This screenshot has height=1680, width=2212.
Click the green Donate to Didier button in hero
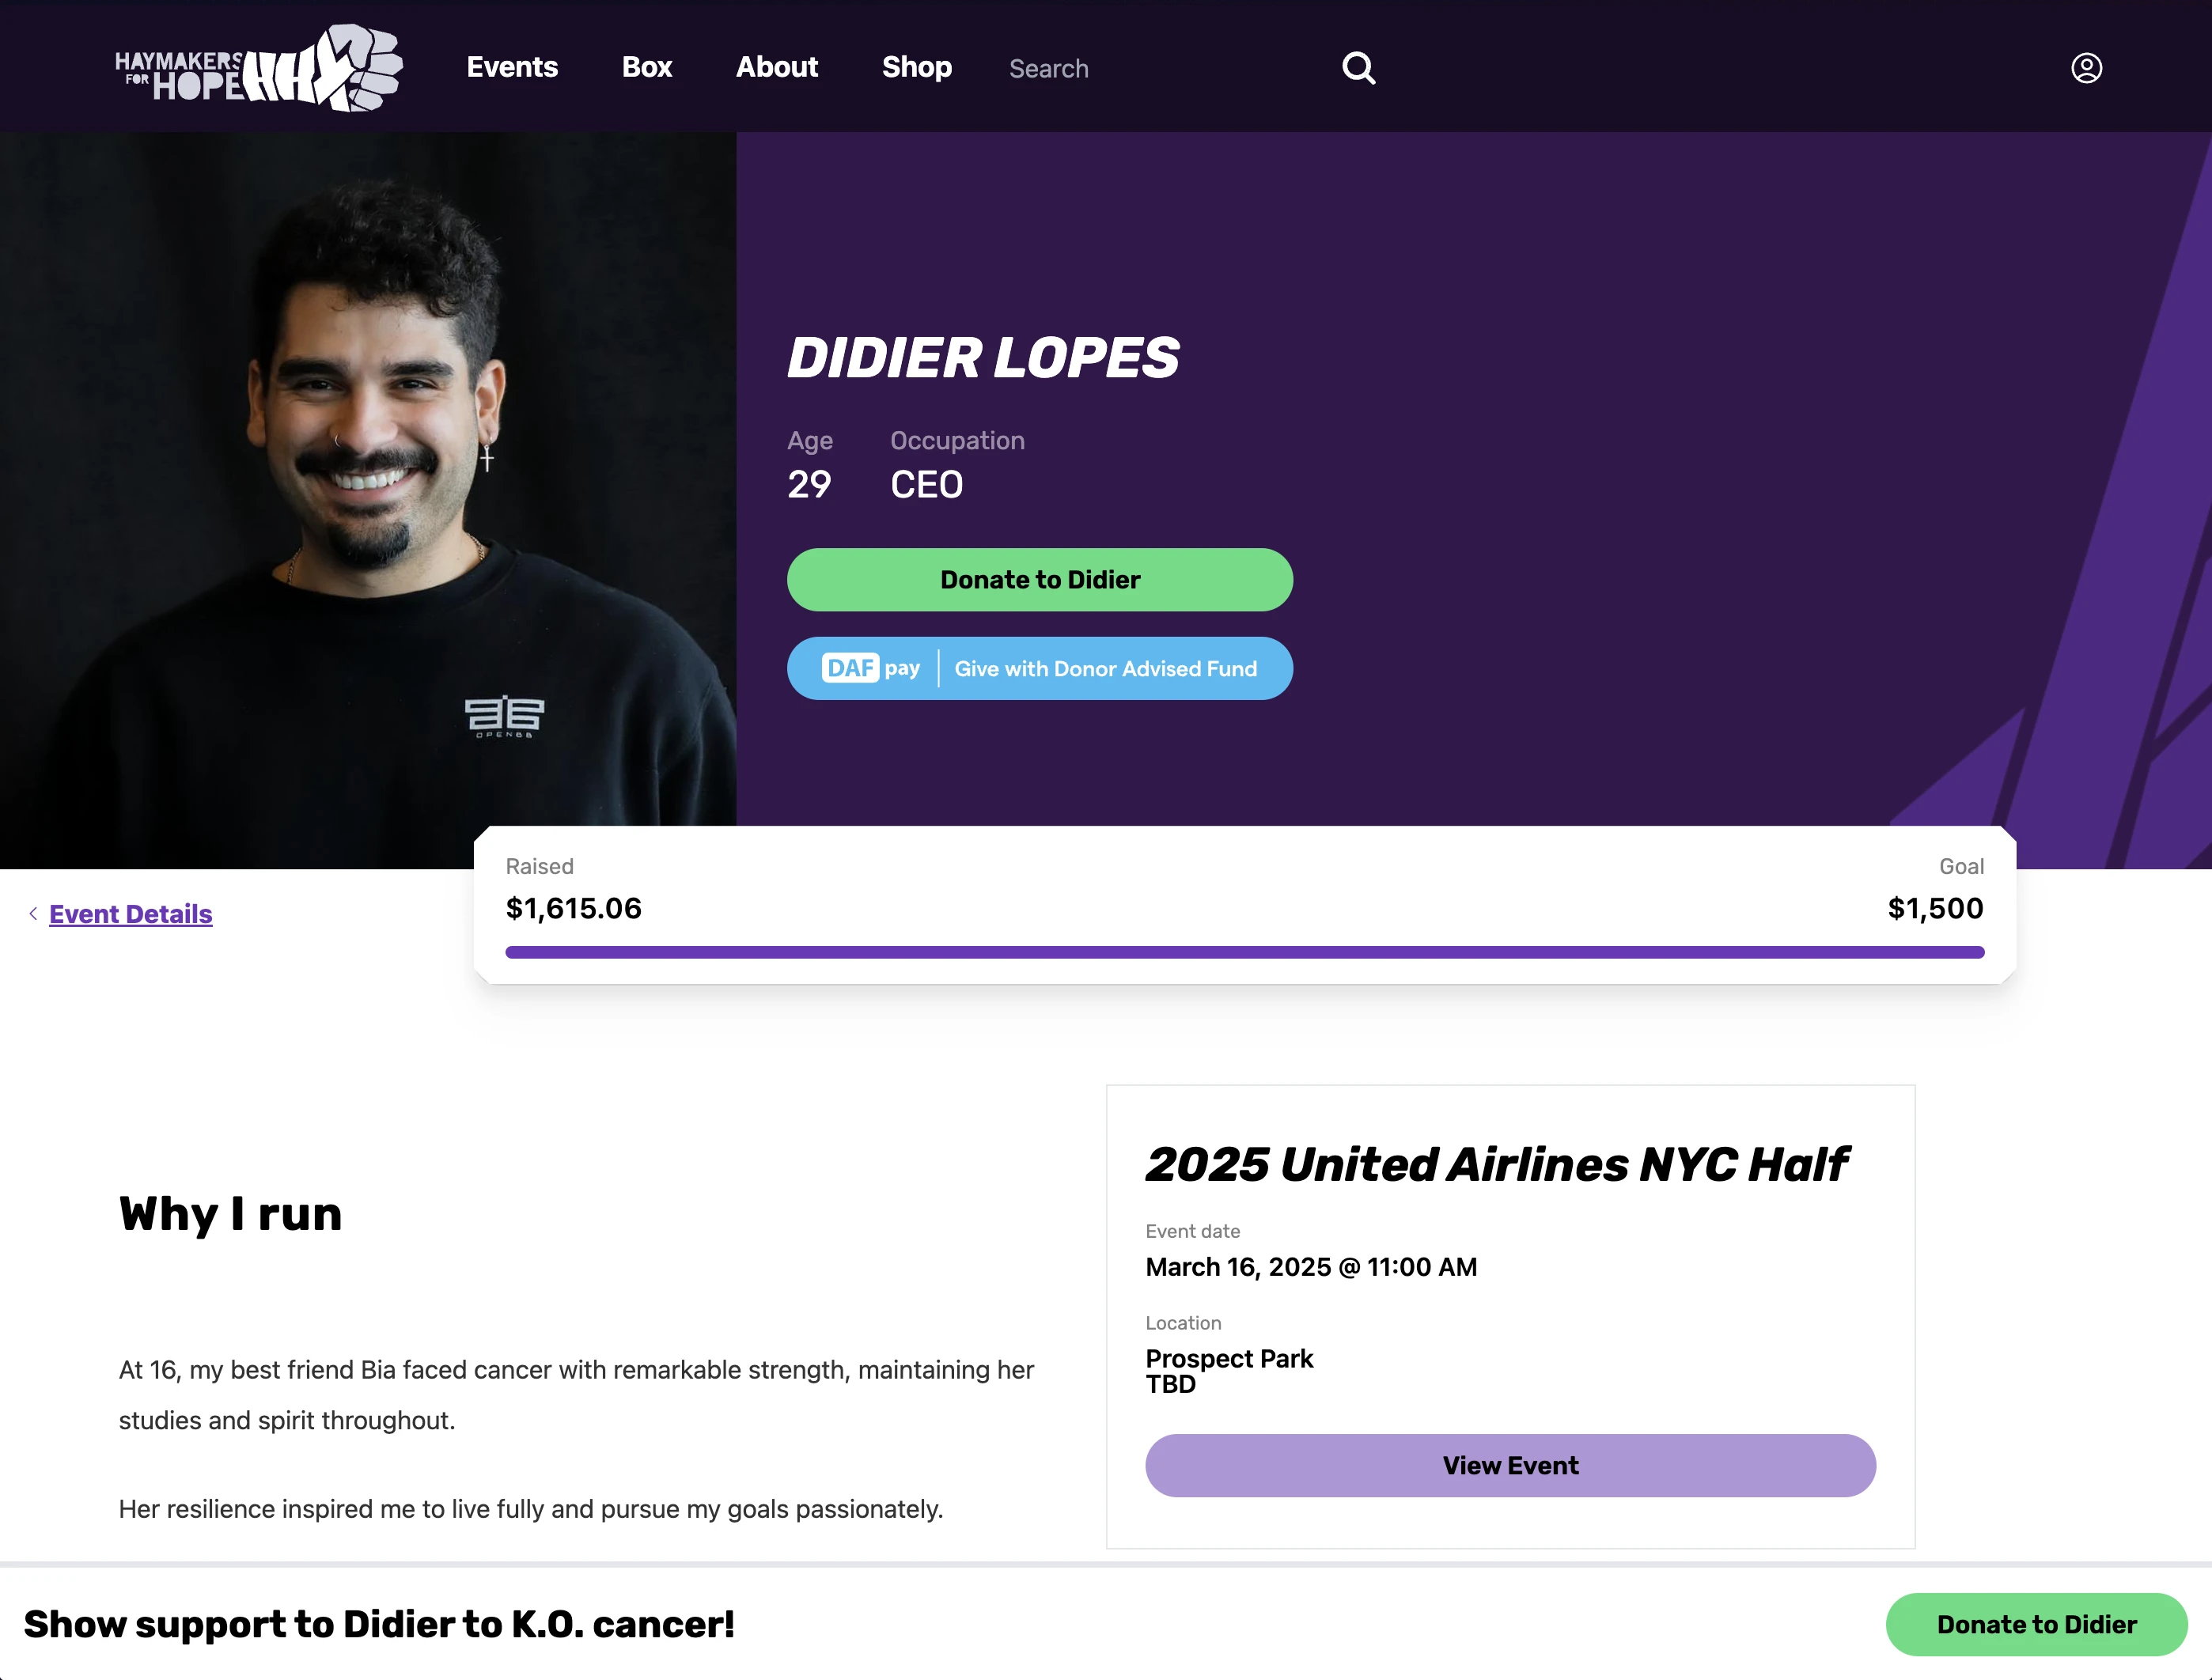point(1040,580)
